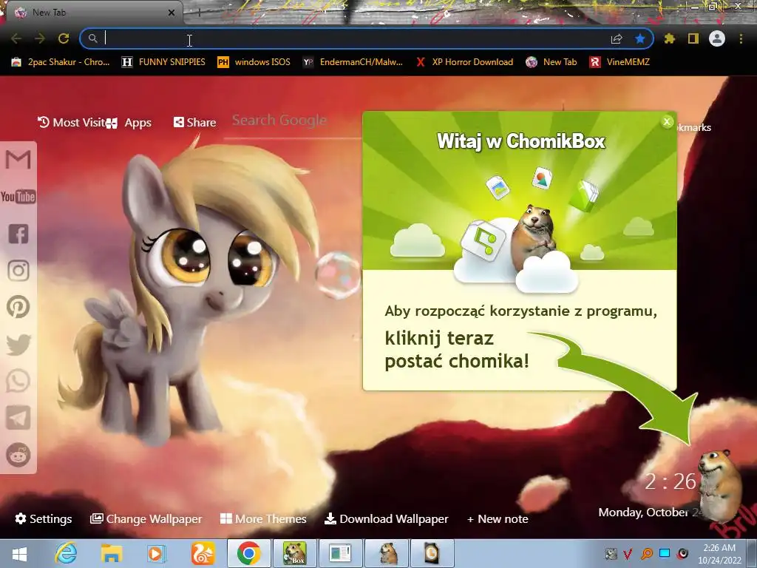Switch to Chrome in taskbar
757x568 pixels.
[248, 553]
